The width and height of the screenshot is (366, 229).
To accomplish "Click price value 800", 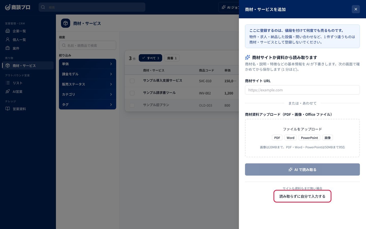I will pos(227,105).
